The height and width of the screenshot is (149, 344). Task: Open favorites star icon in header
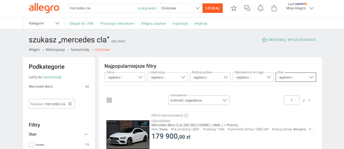[x=234, y=8]
